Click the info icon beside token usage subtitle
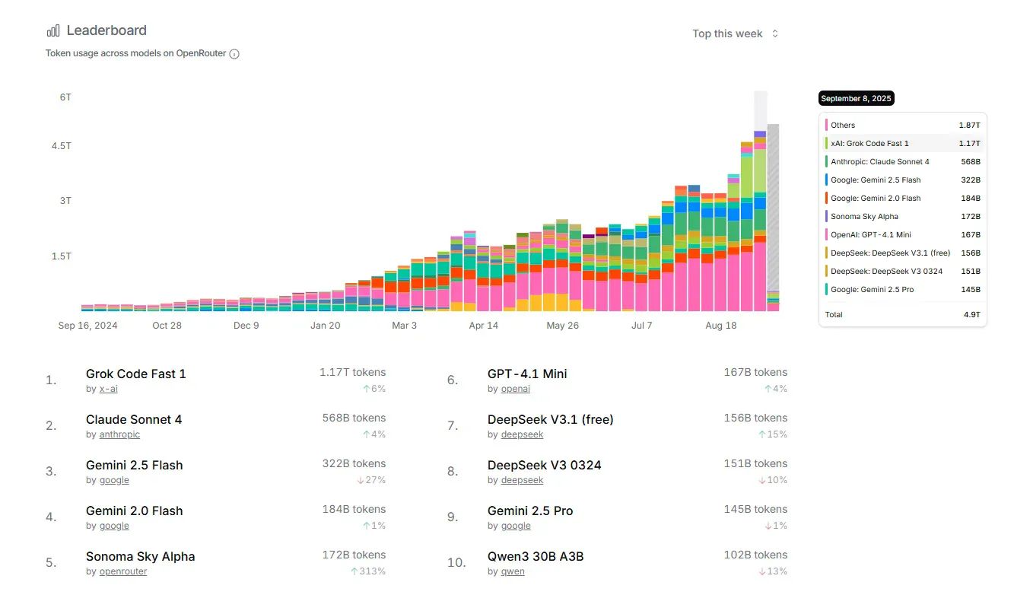Viewport: 1014px width, 598px height. pos(234,54)
